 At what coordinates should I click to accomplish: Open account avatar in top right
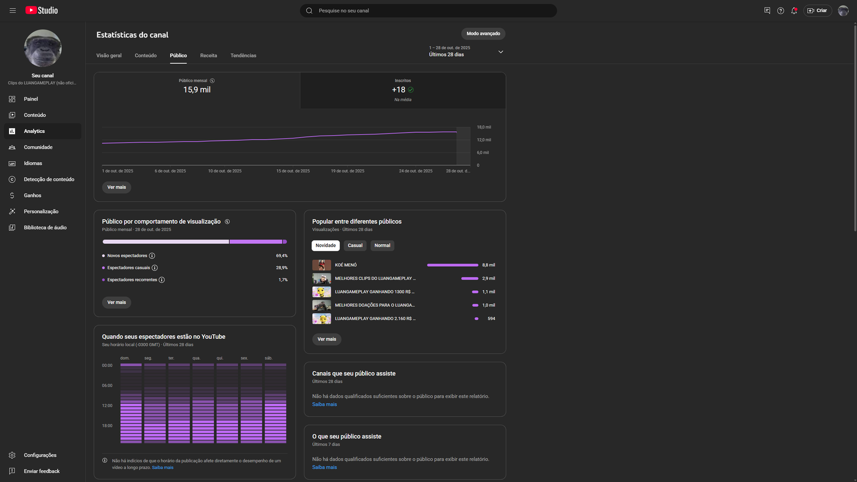[x=843, y=11]
